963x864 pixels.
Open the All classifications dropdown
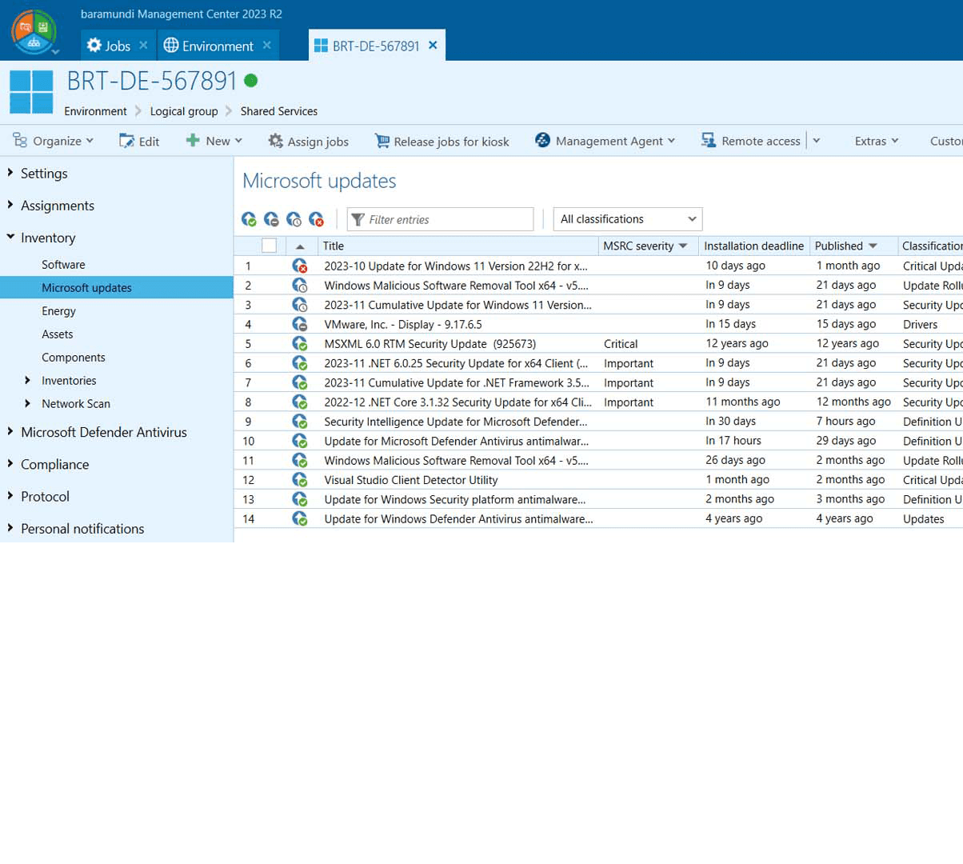click(x=628, y=219)
